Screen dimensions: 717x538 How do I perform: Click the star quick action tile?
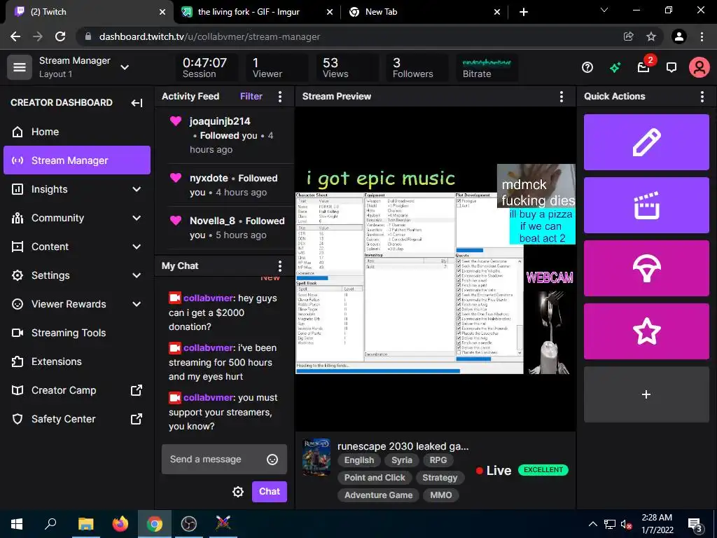coord(646,331)
